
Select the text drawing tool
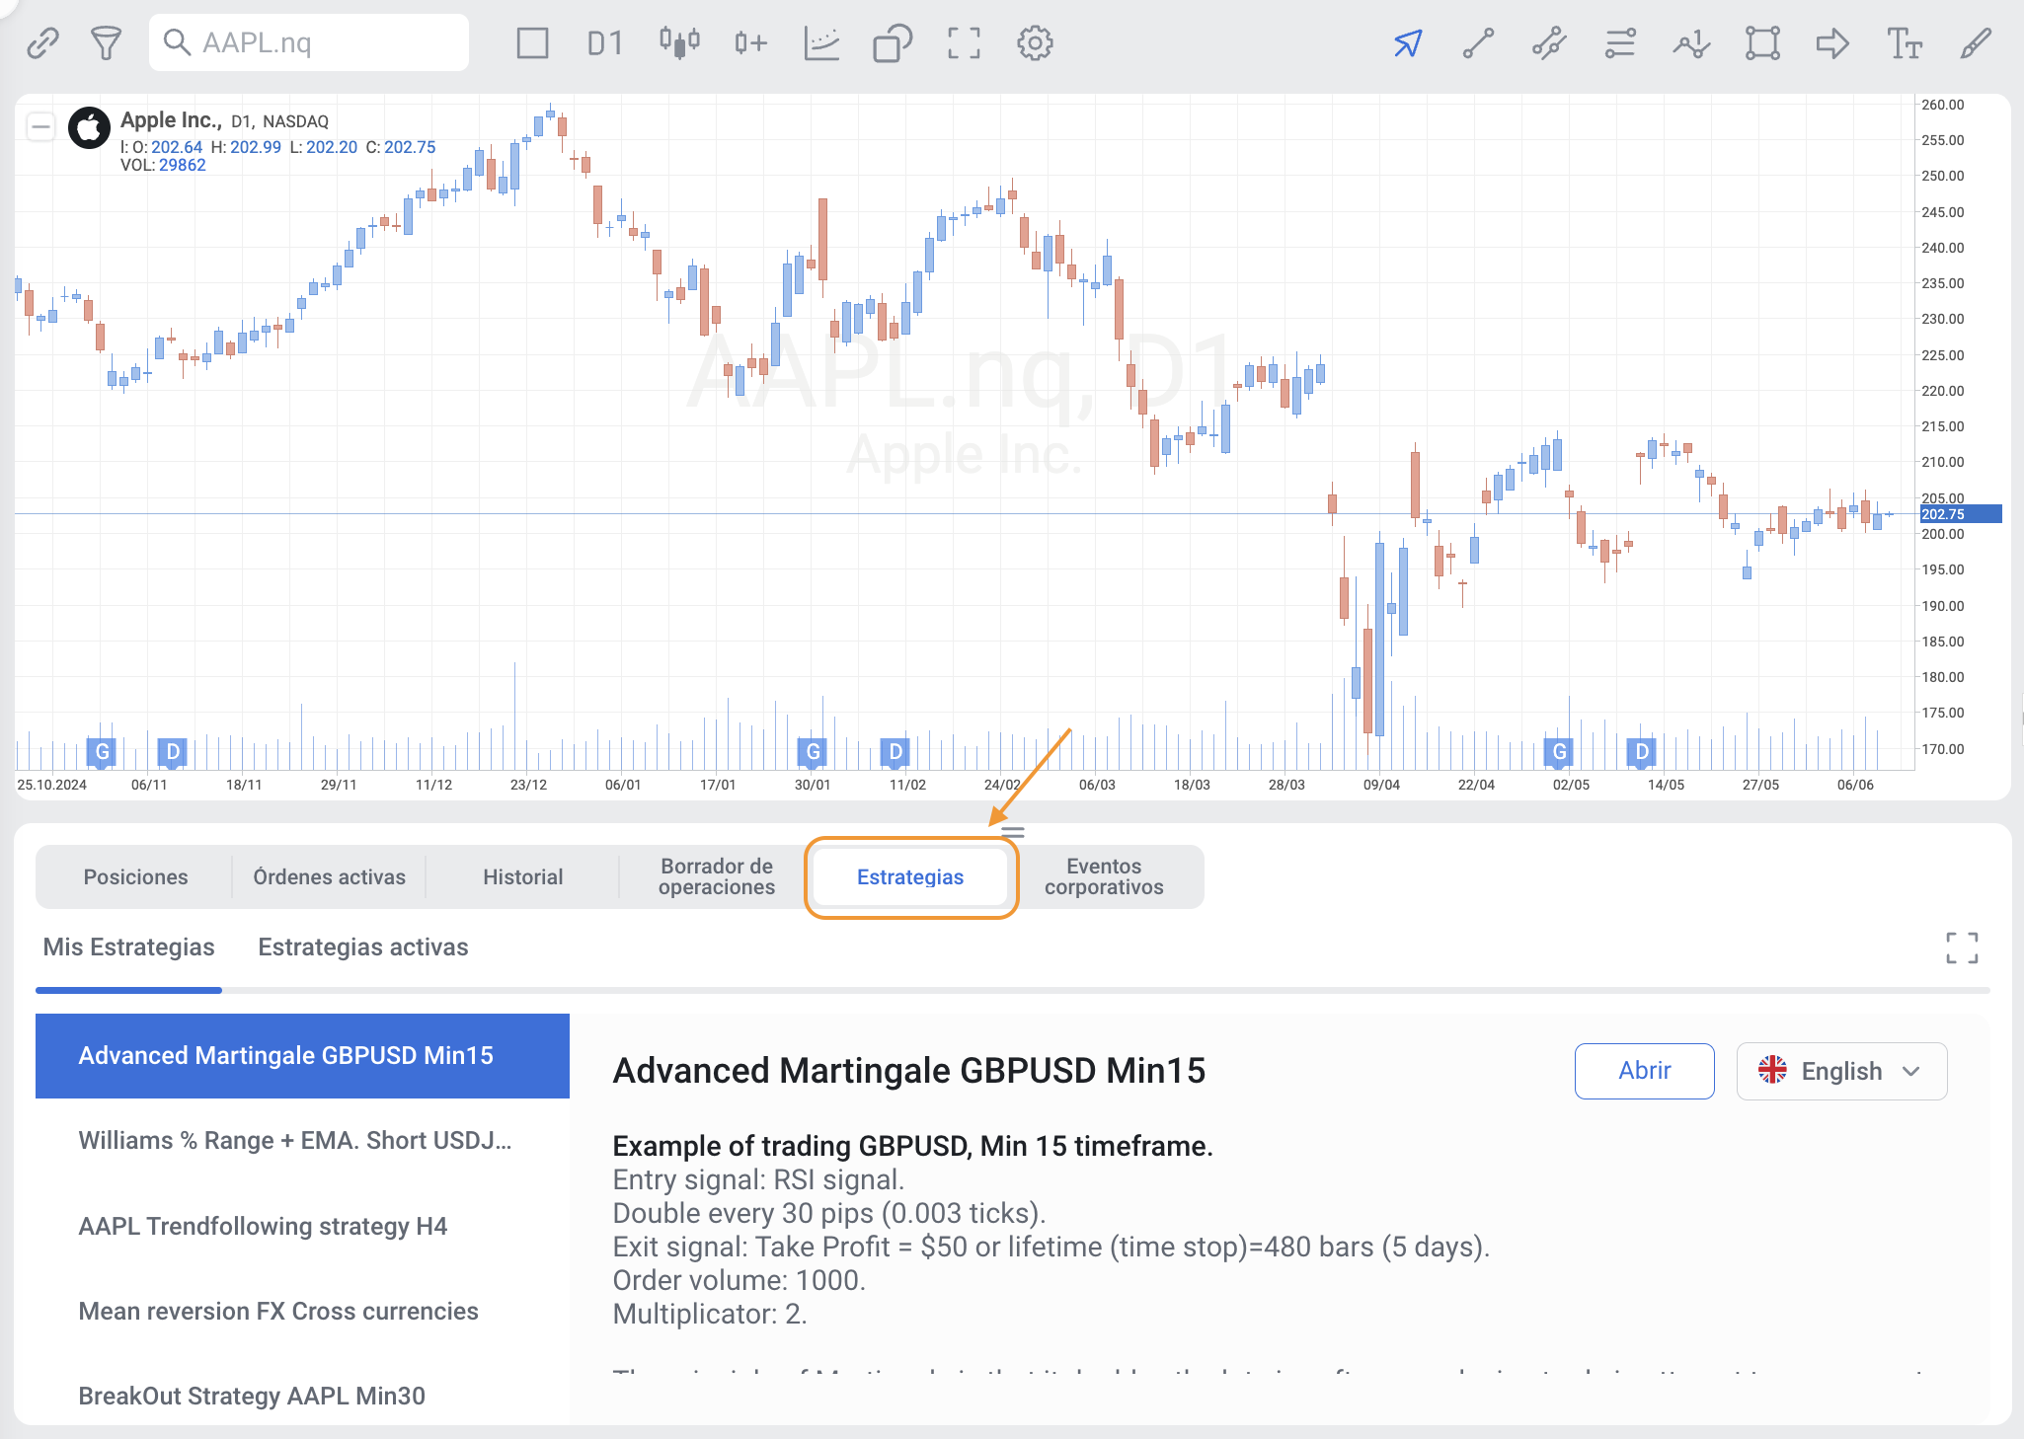click(x=1905, y=43)
